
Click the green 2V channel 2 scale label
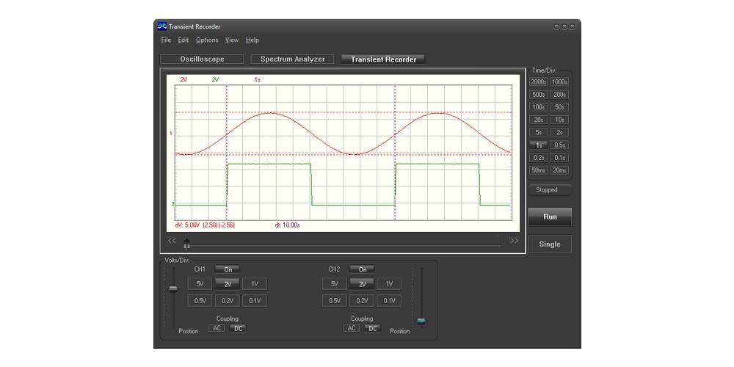215,80
